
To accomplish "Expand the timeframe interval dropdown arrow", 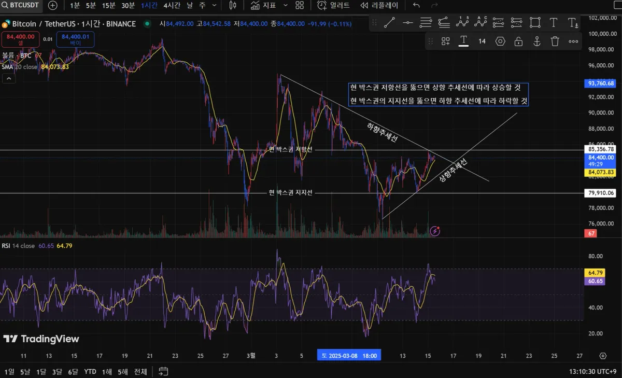I will click(215, 6).
